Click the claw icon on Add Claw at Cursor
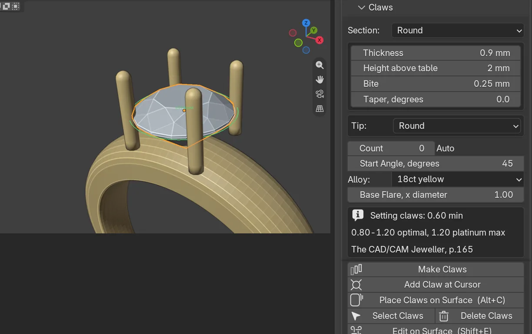This screenshot has width=532, height=334. [x=356, y=285]
